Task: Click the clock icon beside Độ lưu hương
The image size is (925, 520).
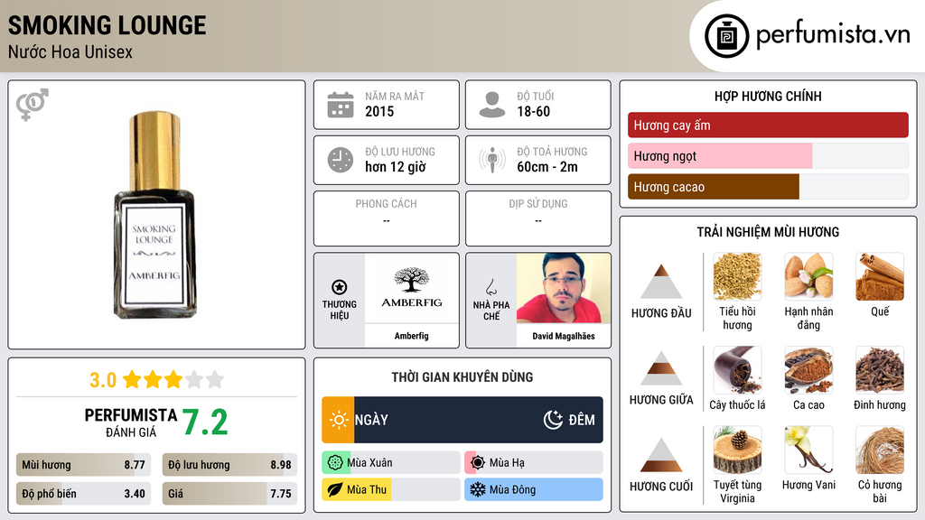Action: [341, 160]
